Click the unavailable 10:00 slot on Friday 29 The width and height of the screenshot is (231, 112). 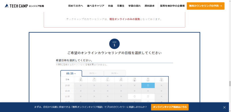click(x=135, y=85)
